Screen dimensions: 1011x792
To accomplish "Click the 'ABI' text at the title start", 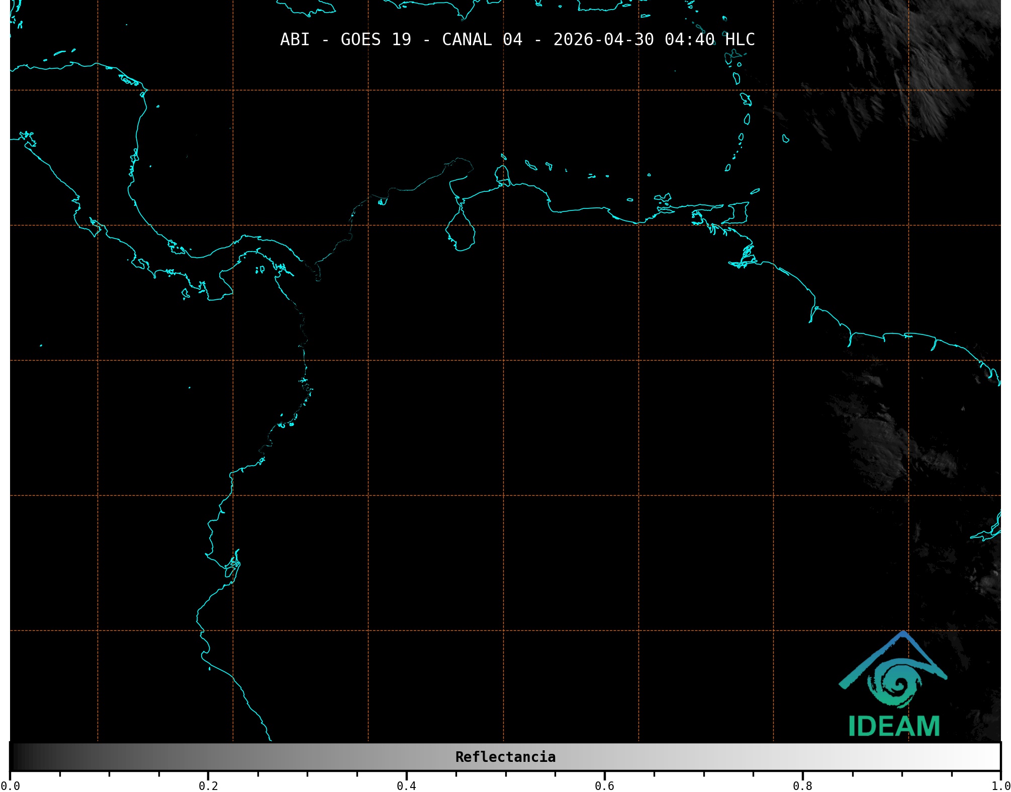I will click(x=295, y=40).
